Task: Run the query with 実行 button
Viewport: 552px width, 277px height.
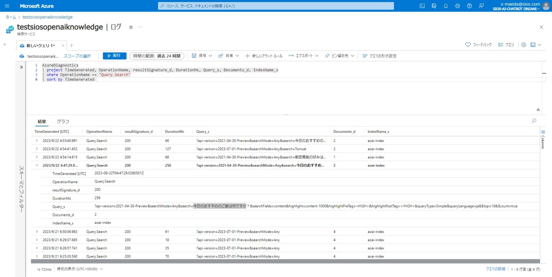Action: pos(115,56)
